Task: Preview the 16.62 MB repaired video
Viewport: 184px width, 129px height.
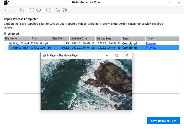Action: (151, 48)
